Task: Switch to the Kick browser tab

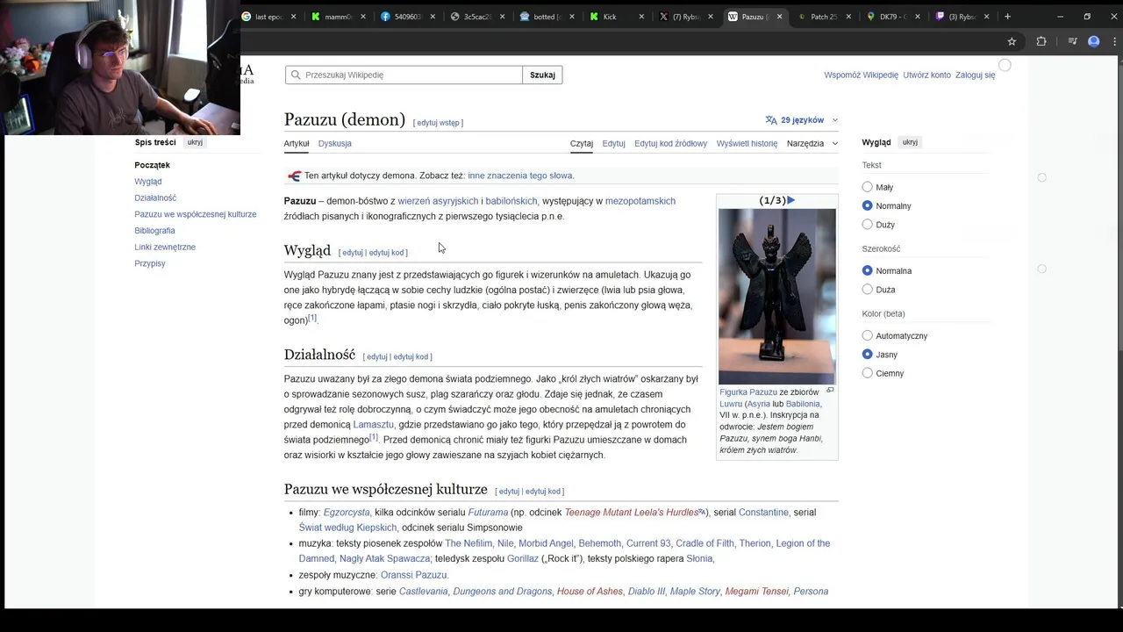Action: coord(617,17)
